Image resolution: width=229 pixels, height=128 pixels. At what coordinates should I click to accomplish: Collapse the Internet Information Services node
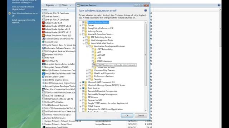(x=80, y=34)
